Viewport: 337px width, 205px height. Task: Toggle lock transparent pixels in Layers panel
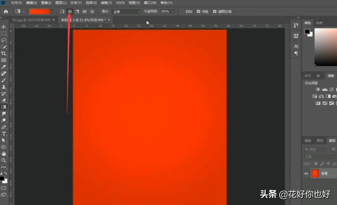(316, 163)
